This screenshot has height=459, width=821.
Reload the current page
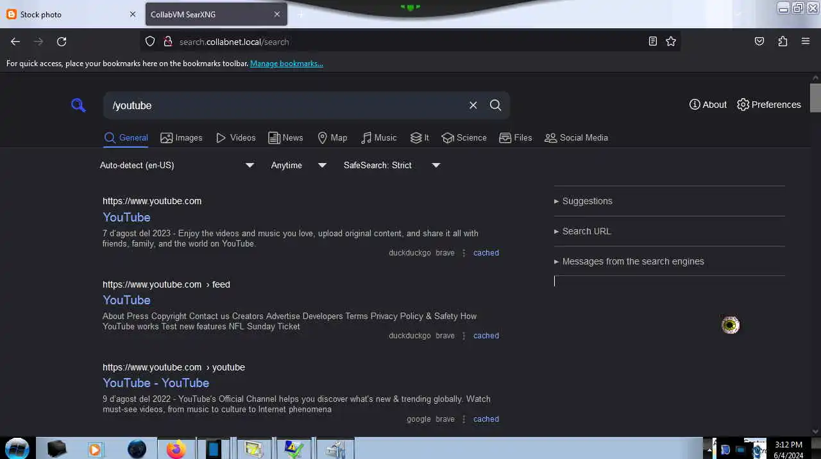coord(62,42)
